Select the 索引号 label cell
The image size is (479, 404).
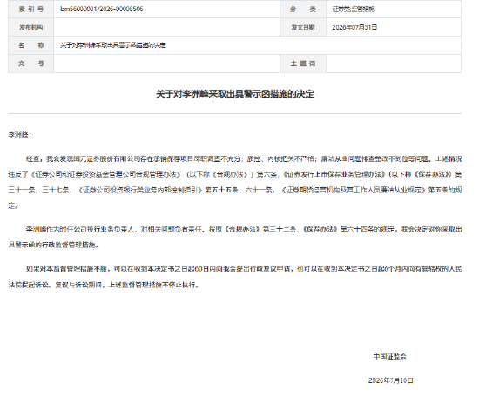pyautogui.click(x=30, y=9)
